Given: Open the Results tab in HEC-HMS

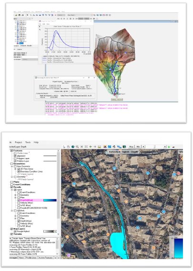Looking at the screenshot, I should (30, 46).
